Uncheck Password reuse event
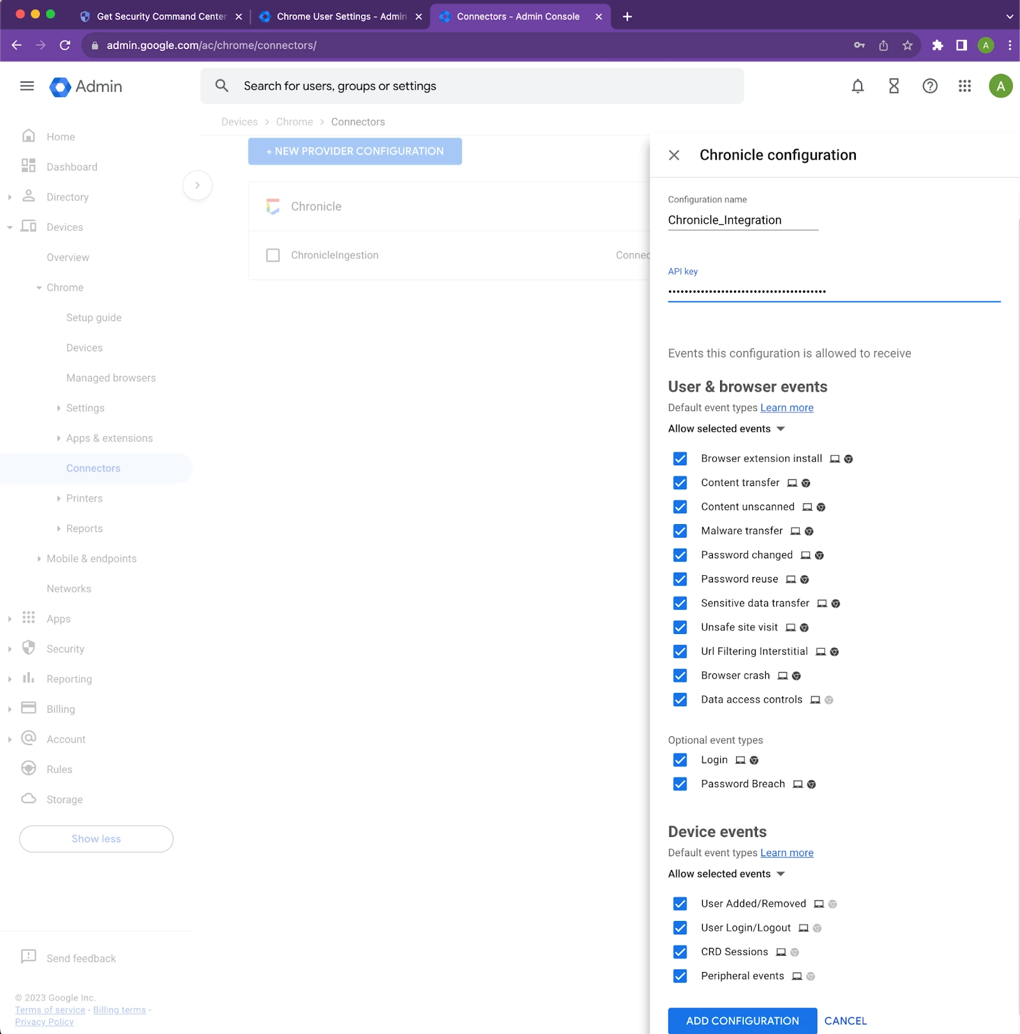Viewport: 1020px width, 1034px height. [680, 579]
